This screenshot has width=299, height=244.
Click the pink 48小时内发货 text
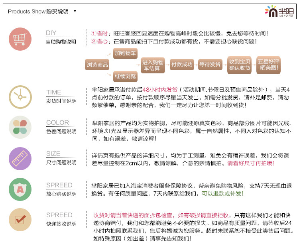(x=160, y=90)
